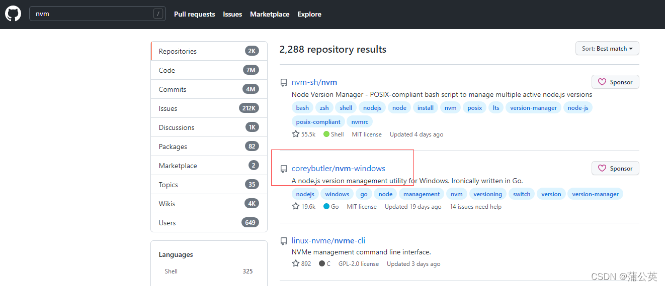
Task: Click version-manager tag under nvm-sh/nvm
Action: point(534,108)
